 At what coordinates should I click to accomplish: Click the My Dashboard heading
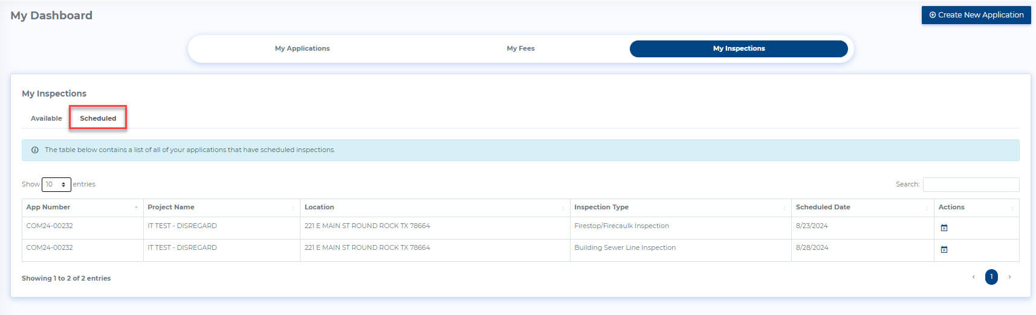point(51,16)
